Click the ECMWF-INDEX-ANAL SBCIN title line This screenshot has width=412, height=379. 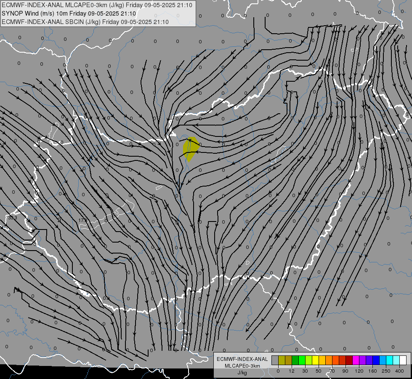pyautogui.click(x=85, y=22)
